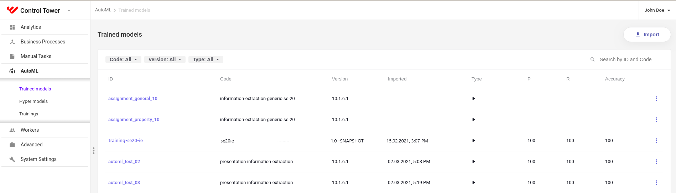Click the search magnifier icon

coord(593,59)
